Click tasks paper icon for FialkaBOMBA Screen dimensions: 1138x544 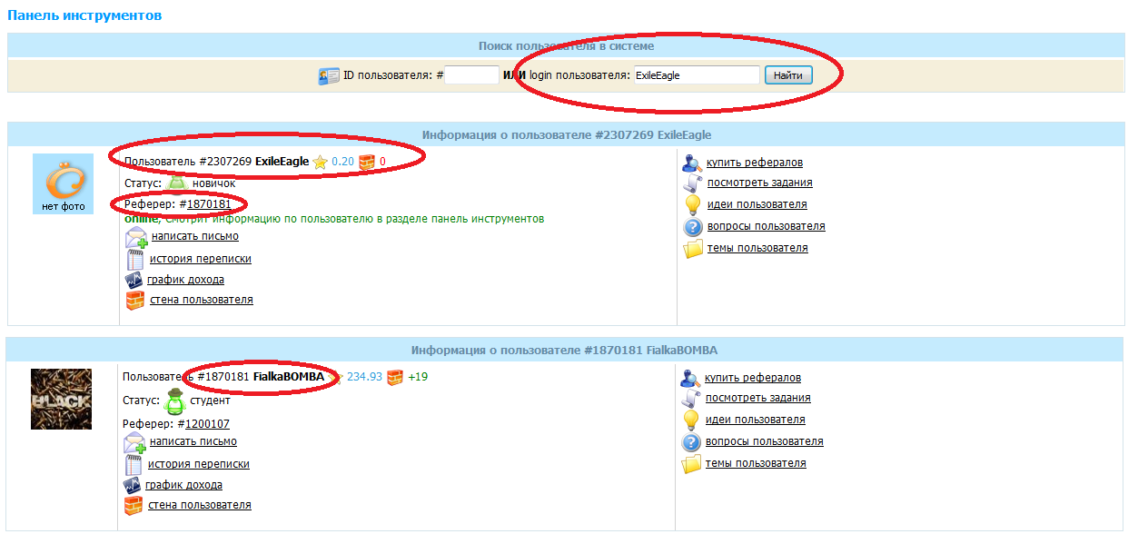tap(691, 399)
